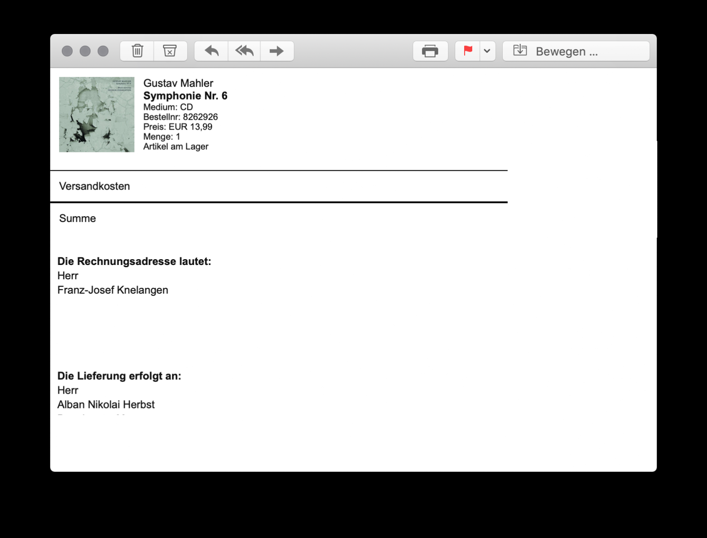This screenshot has height=538, width=707.
Task: Zoom the mail window
Action: tap(103, 51)
